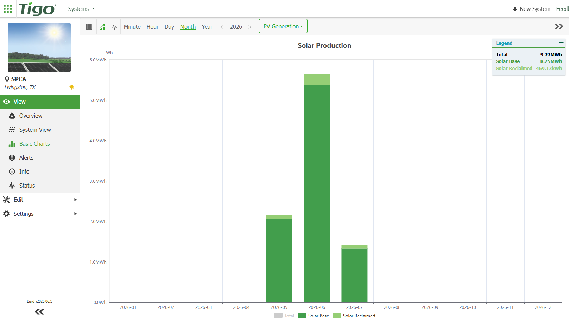Go to previous year arrow
Viewport: 569px width, 318px height.
222,27
